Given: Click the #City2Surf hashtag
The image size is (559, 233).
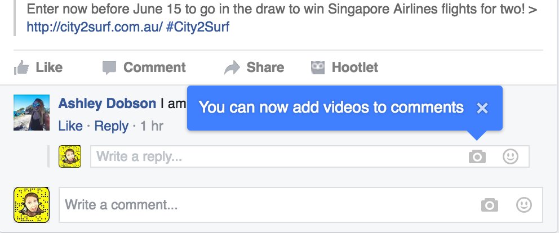Looking at the screenshot, I should (x=197, y=26).
